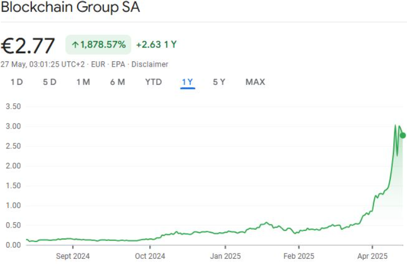Select the Apr 2025 axis label
The image size is (407, 264).
pos(373,256)
